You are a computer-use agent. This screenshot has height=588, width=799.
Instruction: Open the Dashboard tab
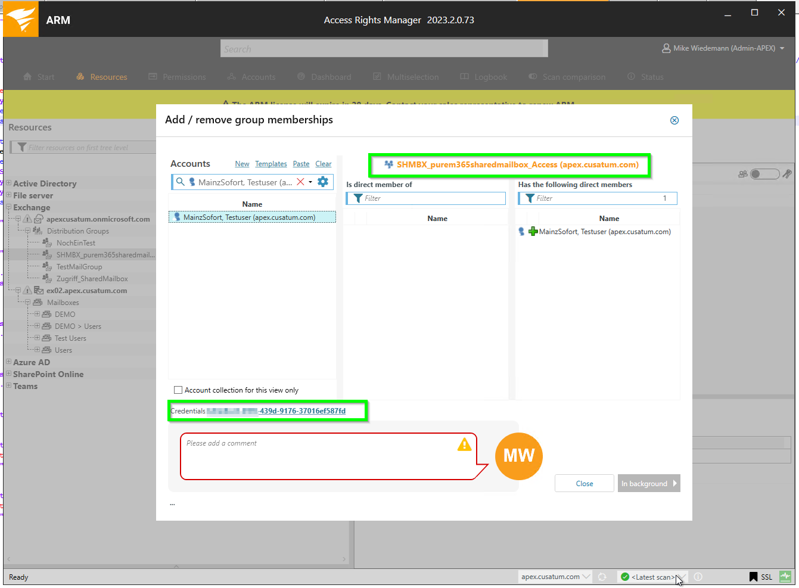324,77
